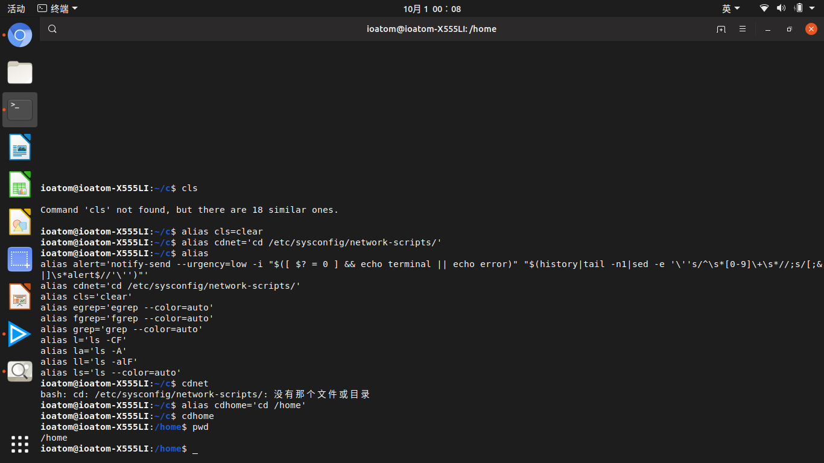Expand the 终端 application menu
This screenshot has height=463, width=824.
pos(57,8)
